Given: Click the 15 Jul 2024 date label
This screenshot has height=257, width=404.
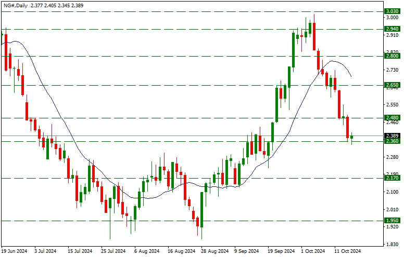Looking at the screenshot, I should pyautogui.click(x=80, y=251).
